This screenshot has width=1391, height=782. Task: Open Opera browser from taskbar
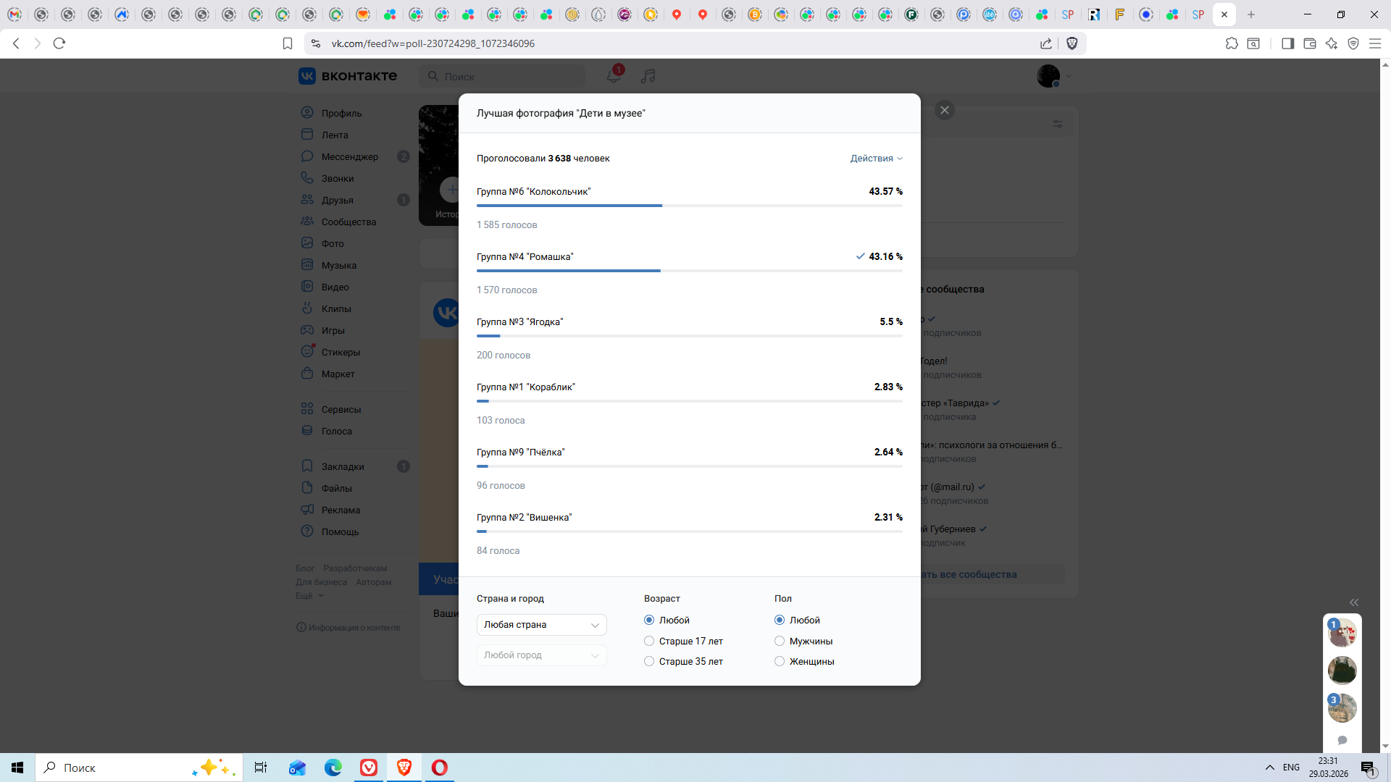click(x=439, y=768)
